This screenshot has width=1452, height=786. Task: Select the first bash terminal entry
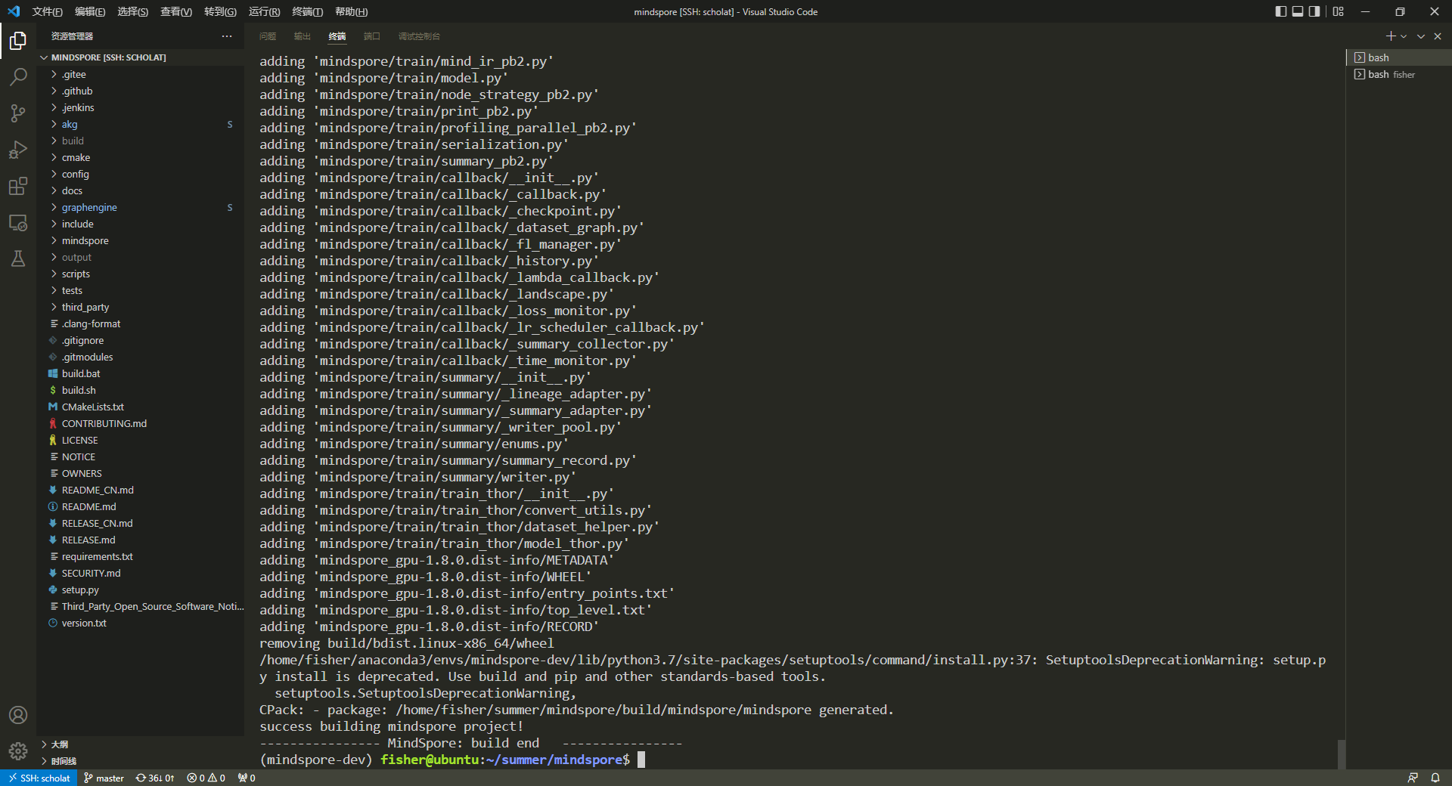(x=1399, y=57)
